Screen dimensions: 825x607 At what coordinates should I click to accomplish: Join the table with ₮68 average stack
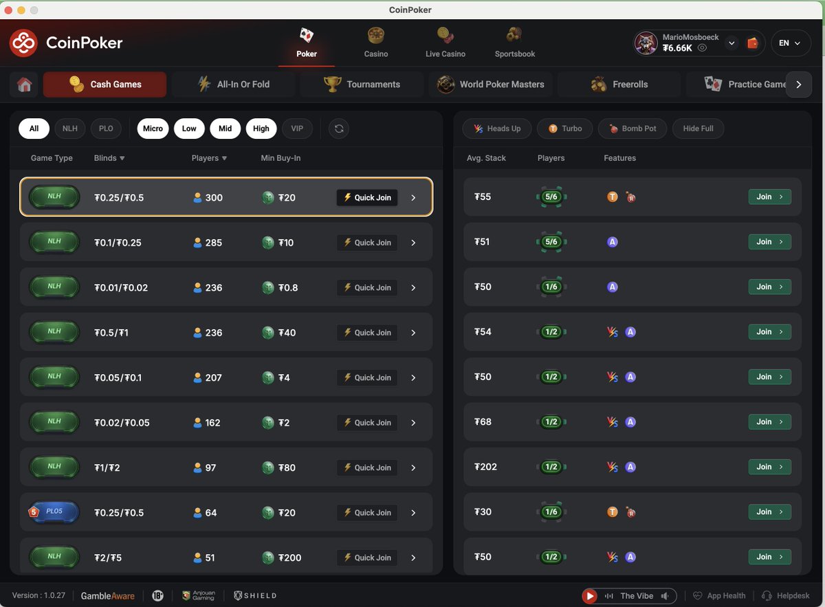tap(769, 422)
